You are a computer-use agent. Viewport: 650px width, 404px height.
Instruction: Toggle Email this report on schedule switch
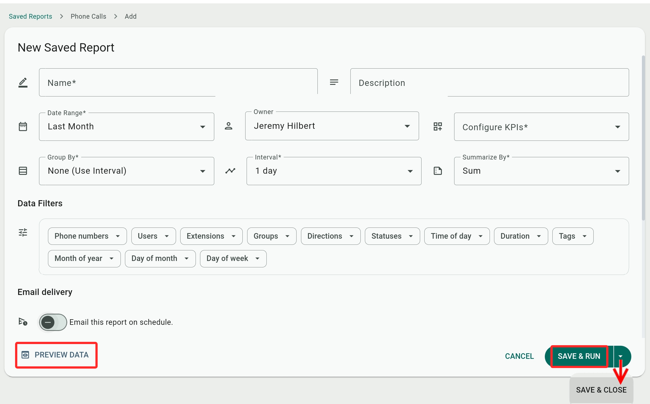[x=53, y=322]
